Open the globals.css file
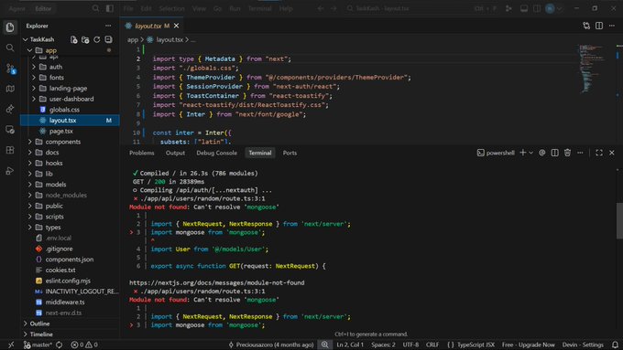Viewport: 623px width, 350px height. pyautogui.click(x=64, y=110)
